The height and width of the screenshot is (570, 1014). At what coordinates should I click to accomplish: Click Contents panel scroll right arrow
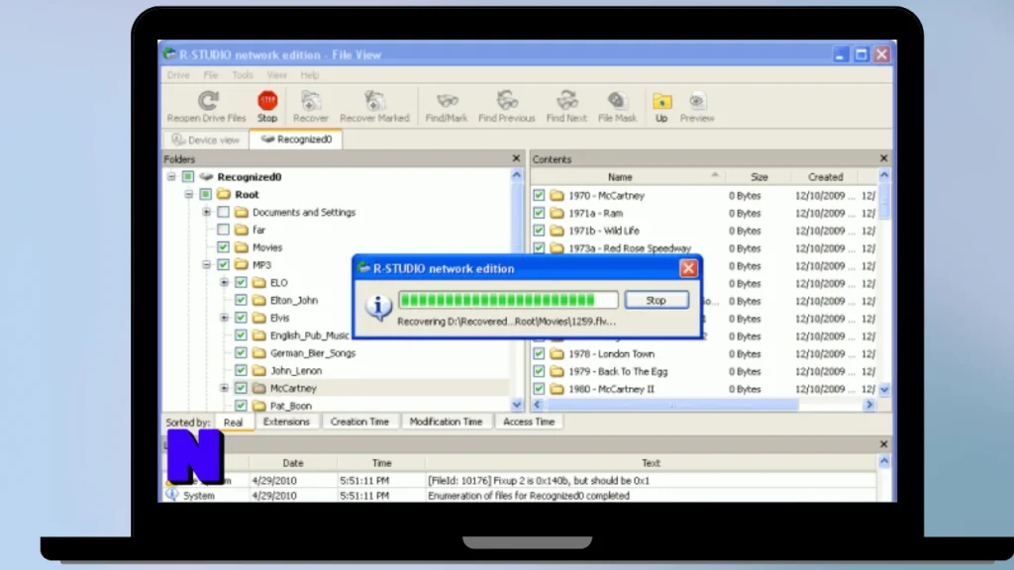[869, 405]
